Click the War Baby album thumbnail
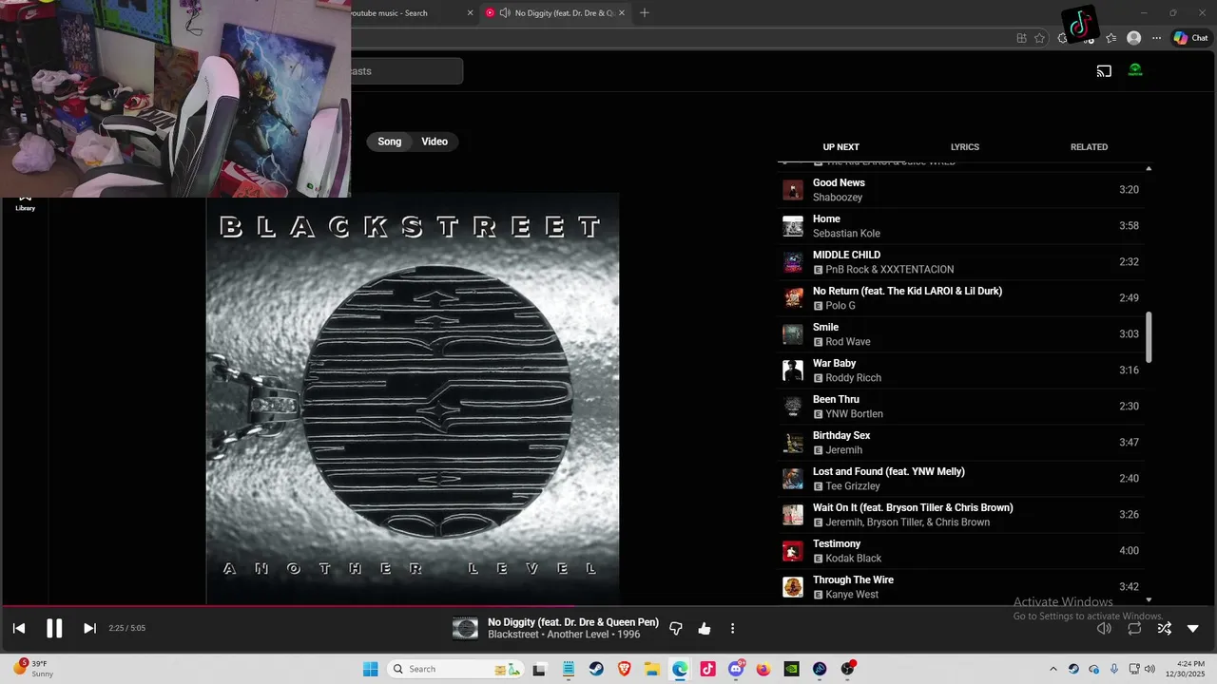The image size is (1217, 684). (x=793, y=370)
